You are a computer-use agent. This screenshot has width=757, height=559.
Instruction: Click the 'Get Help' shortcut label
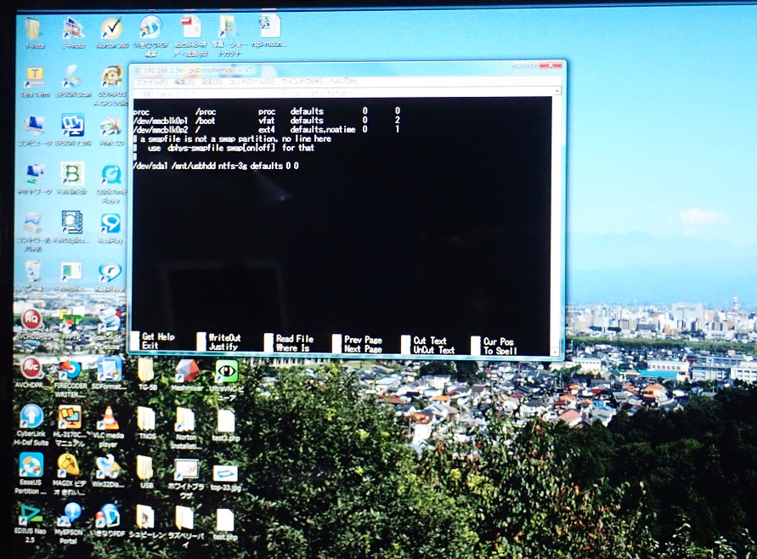coord(158,336)
